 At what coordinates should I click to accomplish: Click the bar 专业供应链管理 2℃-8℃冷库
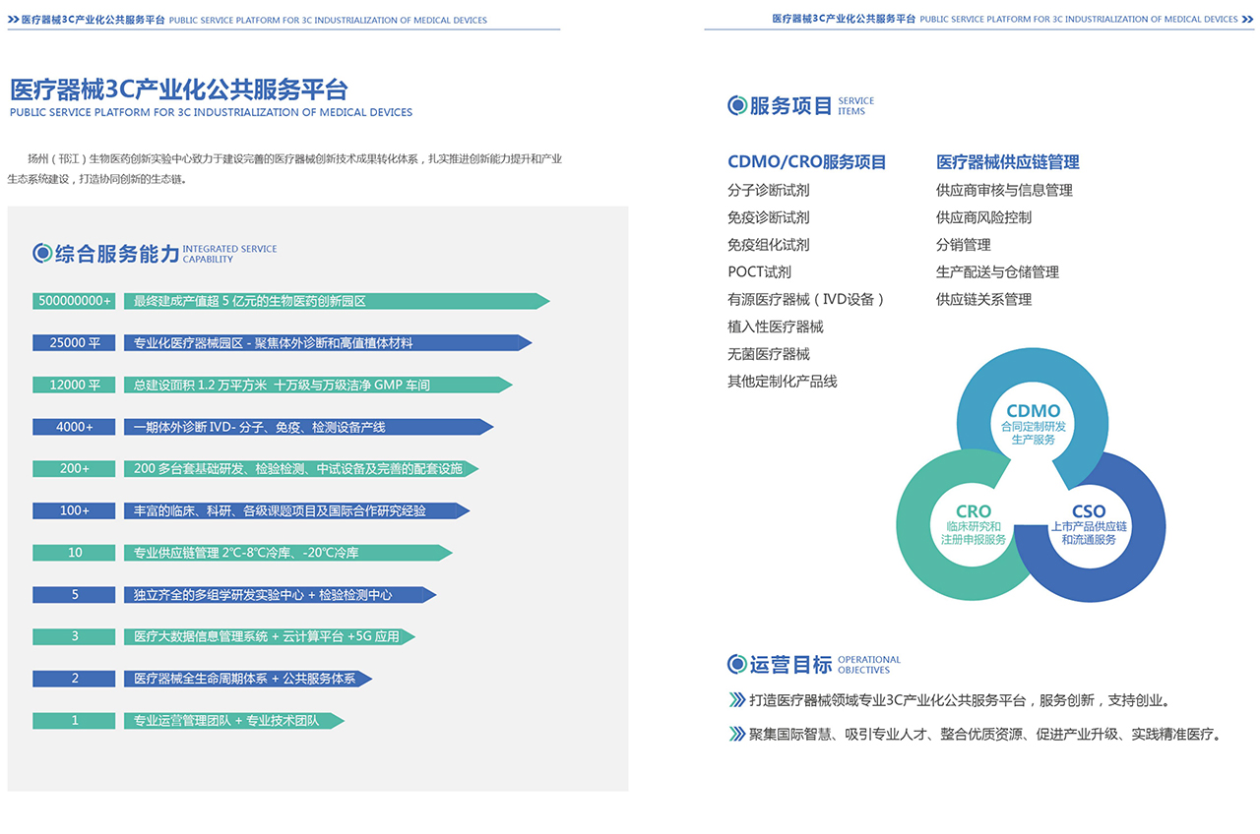288,553
